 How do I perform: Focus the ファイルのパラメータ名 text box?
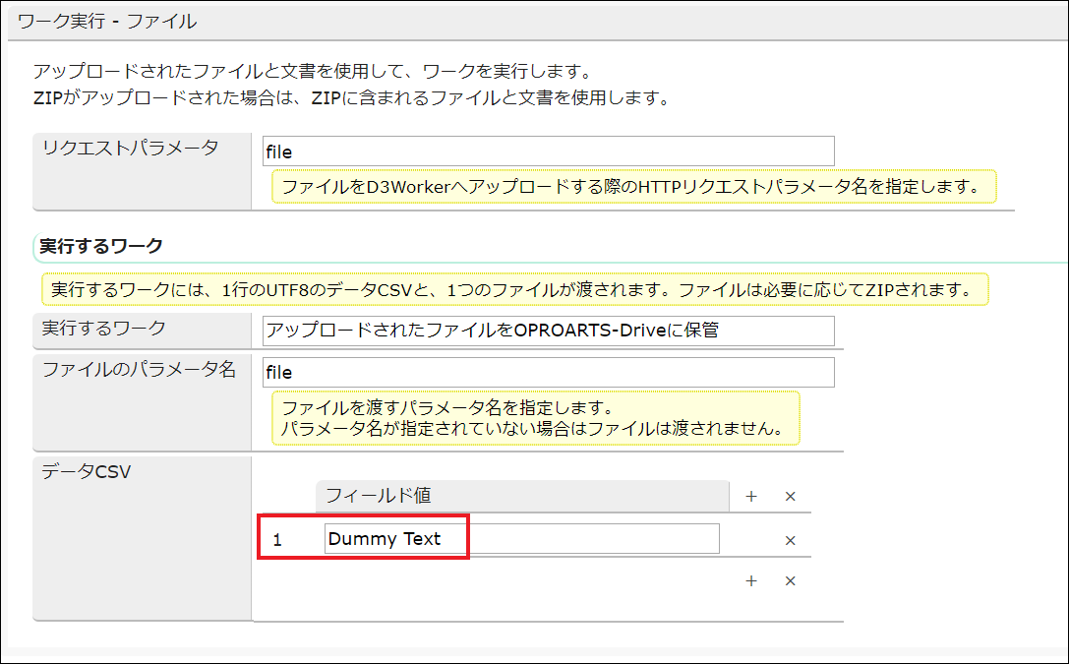pos(548,373)
